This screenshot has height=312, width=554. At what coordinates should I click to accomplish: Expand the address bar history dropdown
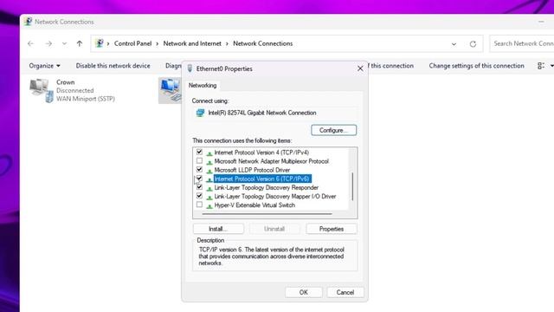point(454,44)
